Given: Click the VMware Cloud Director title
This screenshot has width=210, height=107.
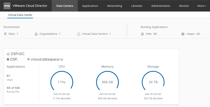Looking at the screenshot, I should click(x=30, y=6).
